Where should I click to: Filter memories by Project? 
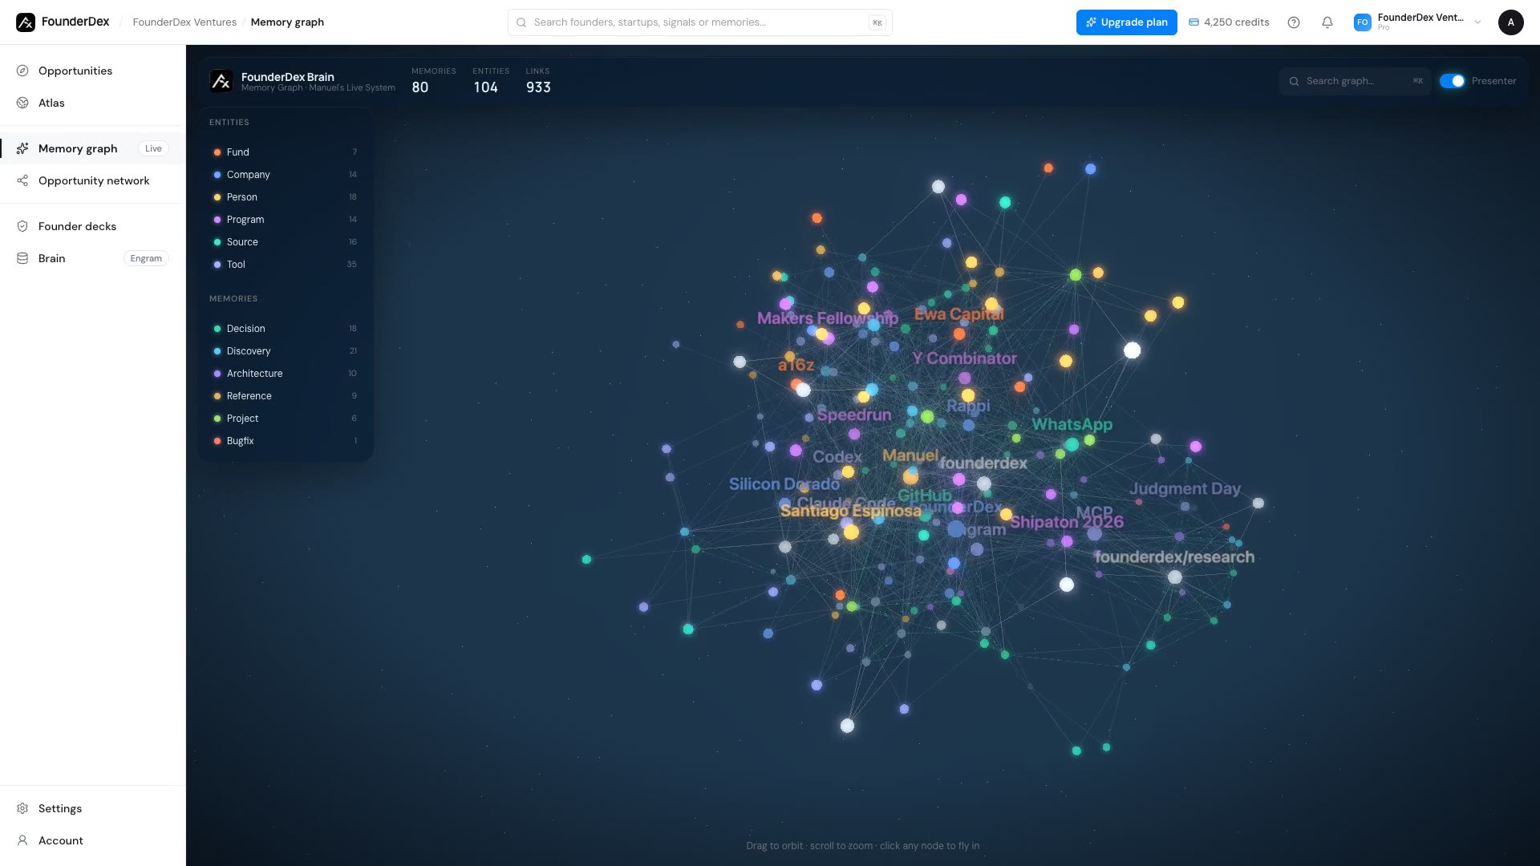(x=285, y=419)
